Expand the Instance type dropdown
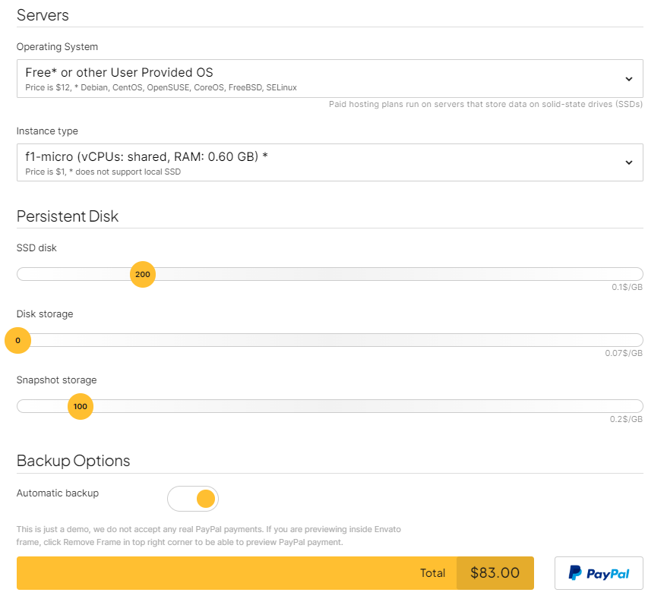 click(x=330, y=162)
